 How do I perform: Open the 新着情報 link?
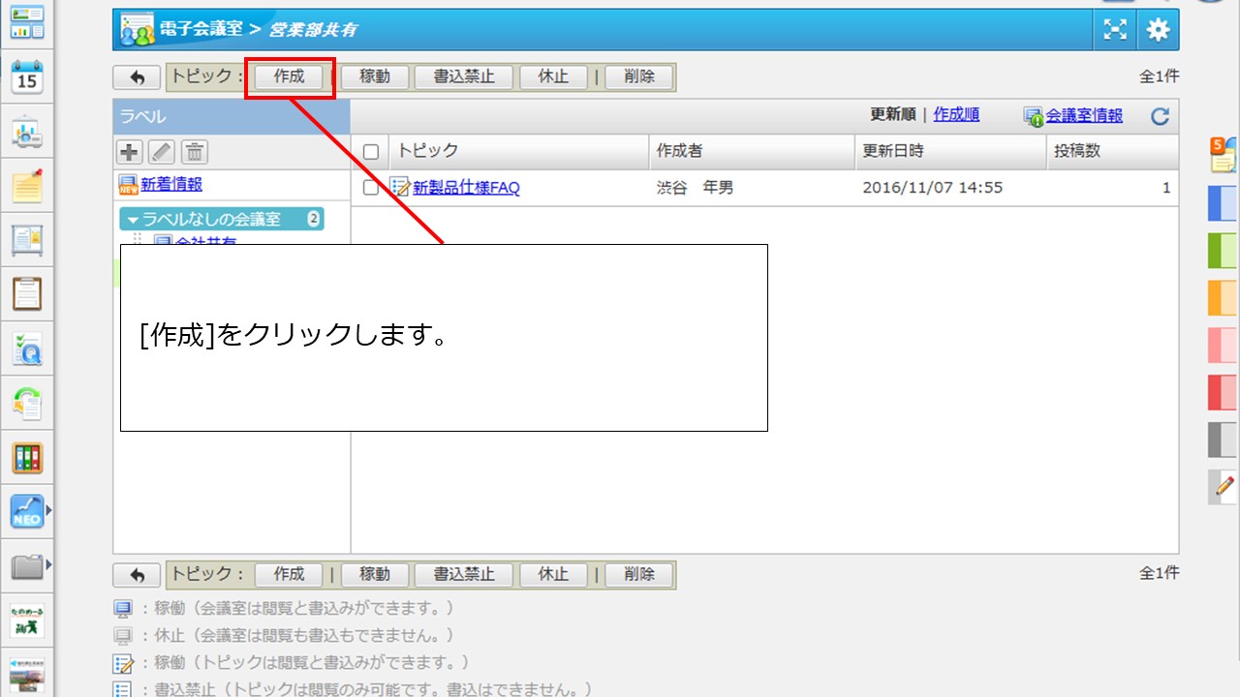[x=171, y=185]
